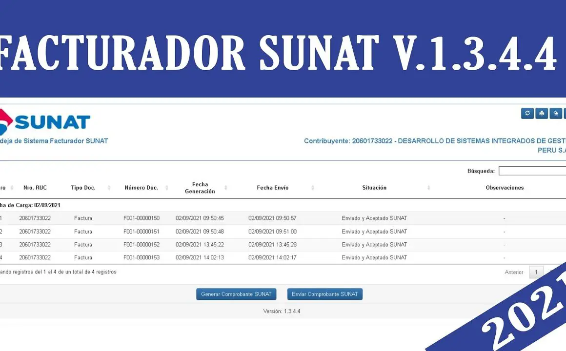This screenshot has width=566, height=351.
Task: Click 'Enviado y Aceptado SUNAT' for F001-00000150
Action: (374, 218)
